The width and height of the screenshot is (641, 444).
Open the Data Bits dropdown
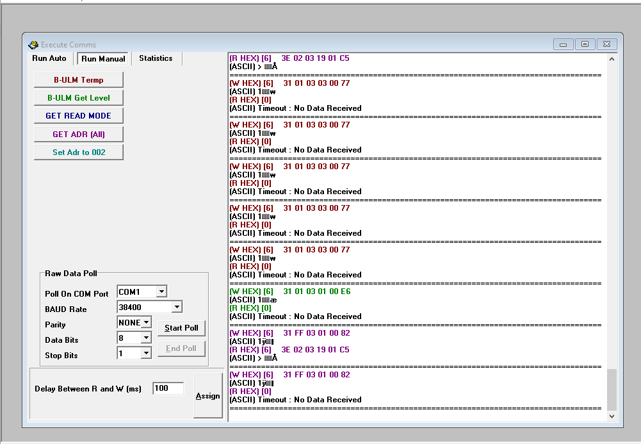[x=146, y=338]
